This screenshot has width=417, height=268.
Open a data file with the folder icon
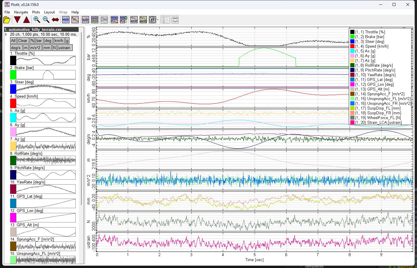point(7,20)
